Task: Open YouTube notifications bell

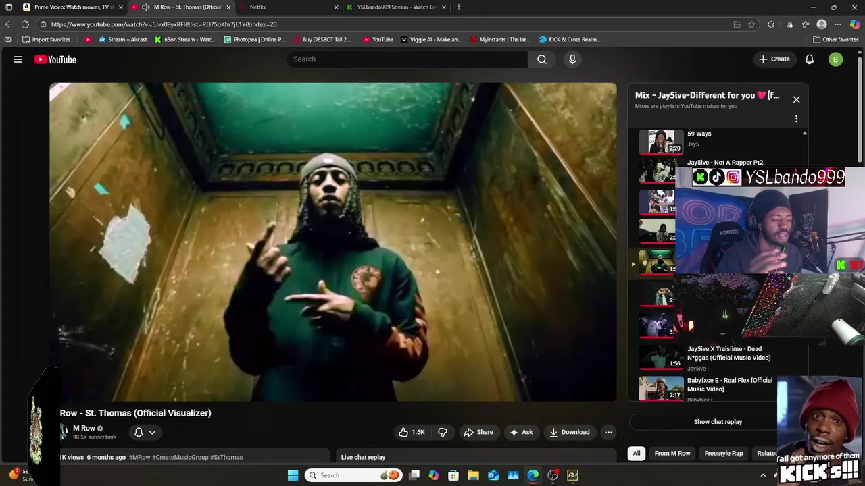Action: (810, 59)
